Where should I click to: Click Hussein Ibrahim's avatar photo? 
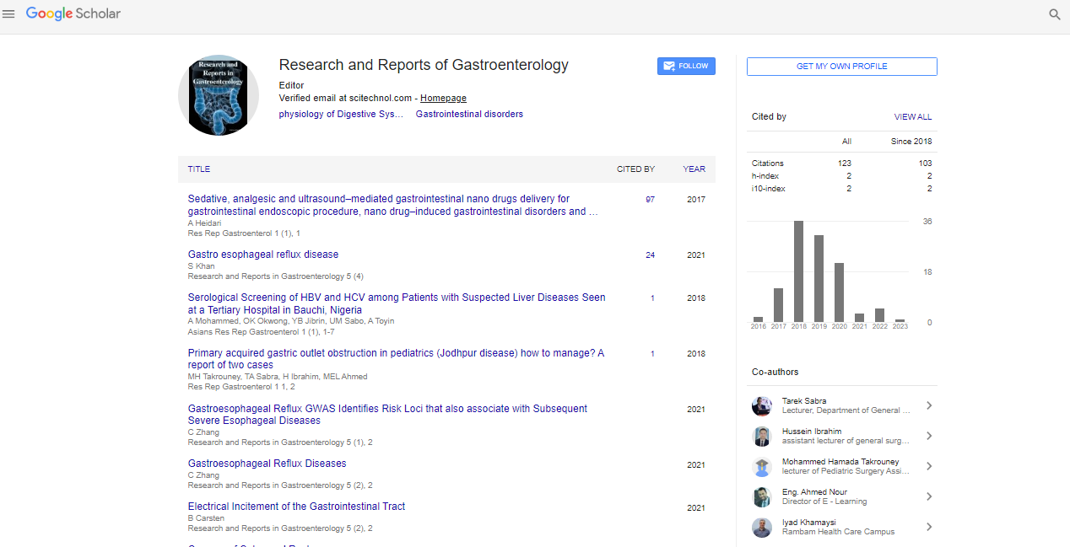pos(762,437)
